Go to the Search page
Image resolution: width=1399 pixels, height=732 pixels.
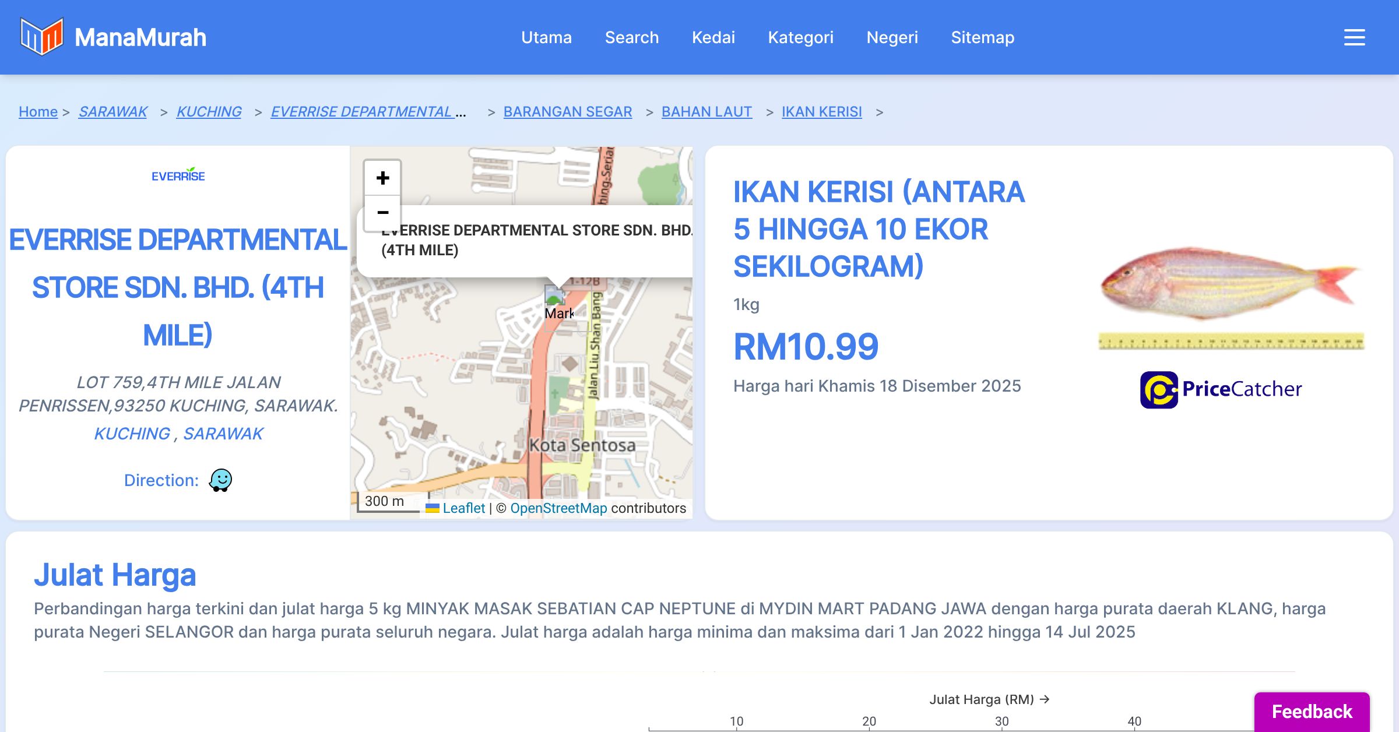pos(631,37)
